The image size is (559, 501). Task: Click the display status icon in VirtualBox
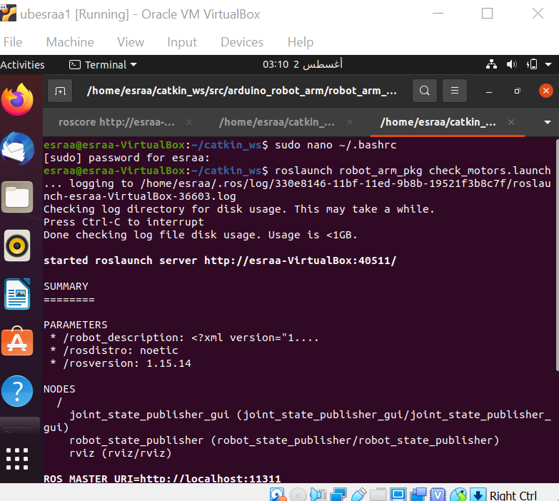(x=398, y=495)
